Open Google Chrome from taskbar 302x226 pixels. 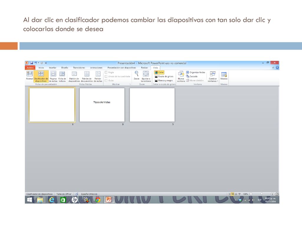(98, 200)
